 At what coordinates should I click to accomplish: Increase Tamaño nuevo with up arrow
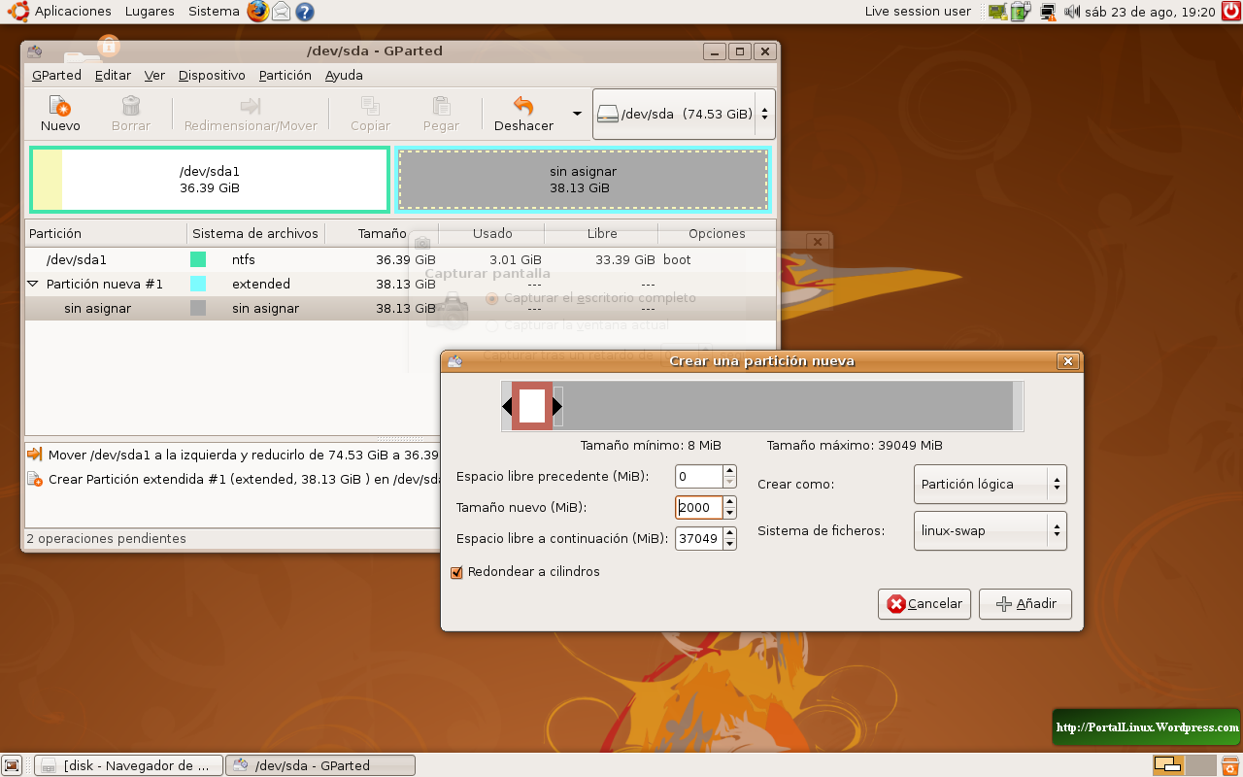coord(729,501)
